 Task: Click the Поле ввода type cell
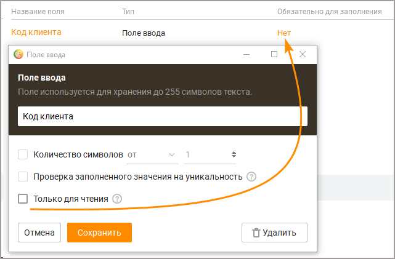(x=144, y=33)
